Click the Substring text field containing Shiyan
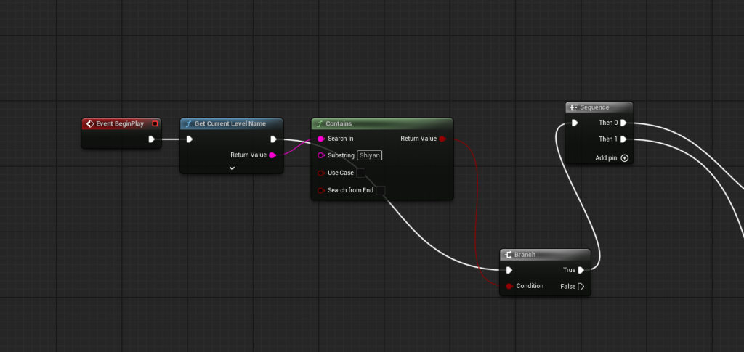This screenshot has width=744, height=352. 370,155
